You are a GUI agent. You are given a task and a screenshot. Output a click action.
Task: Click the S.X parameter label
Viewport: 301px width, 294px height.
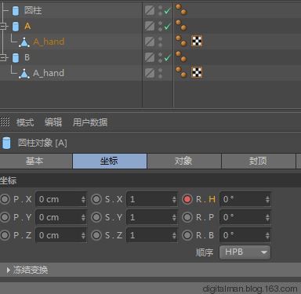(114, 199)
